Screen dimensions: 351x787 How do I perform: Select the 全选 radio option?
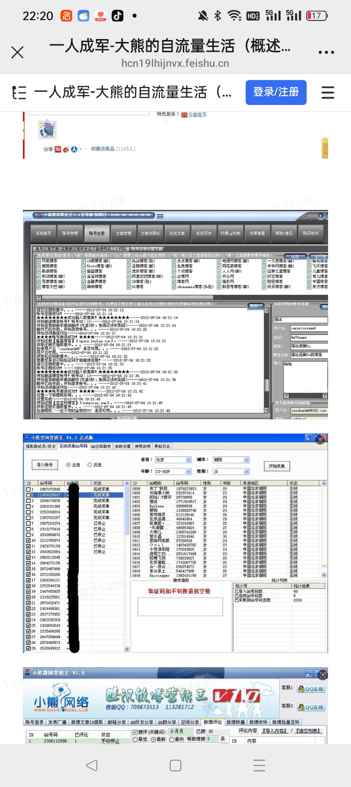point(68,465)
